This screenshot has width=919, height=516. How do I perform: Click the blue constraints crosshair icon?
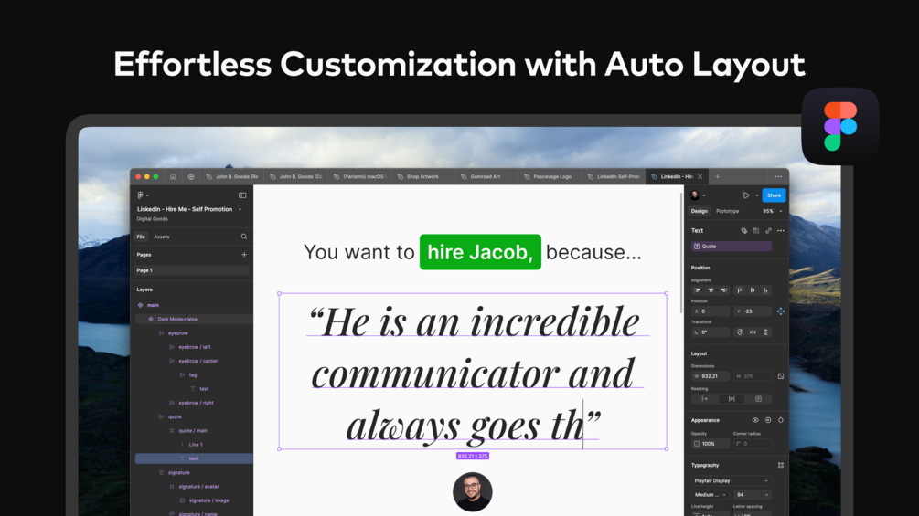coord(781,311)
